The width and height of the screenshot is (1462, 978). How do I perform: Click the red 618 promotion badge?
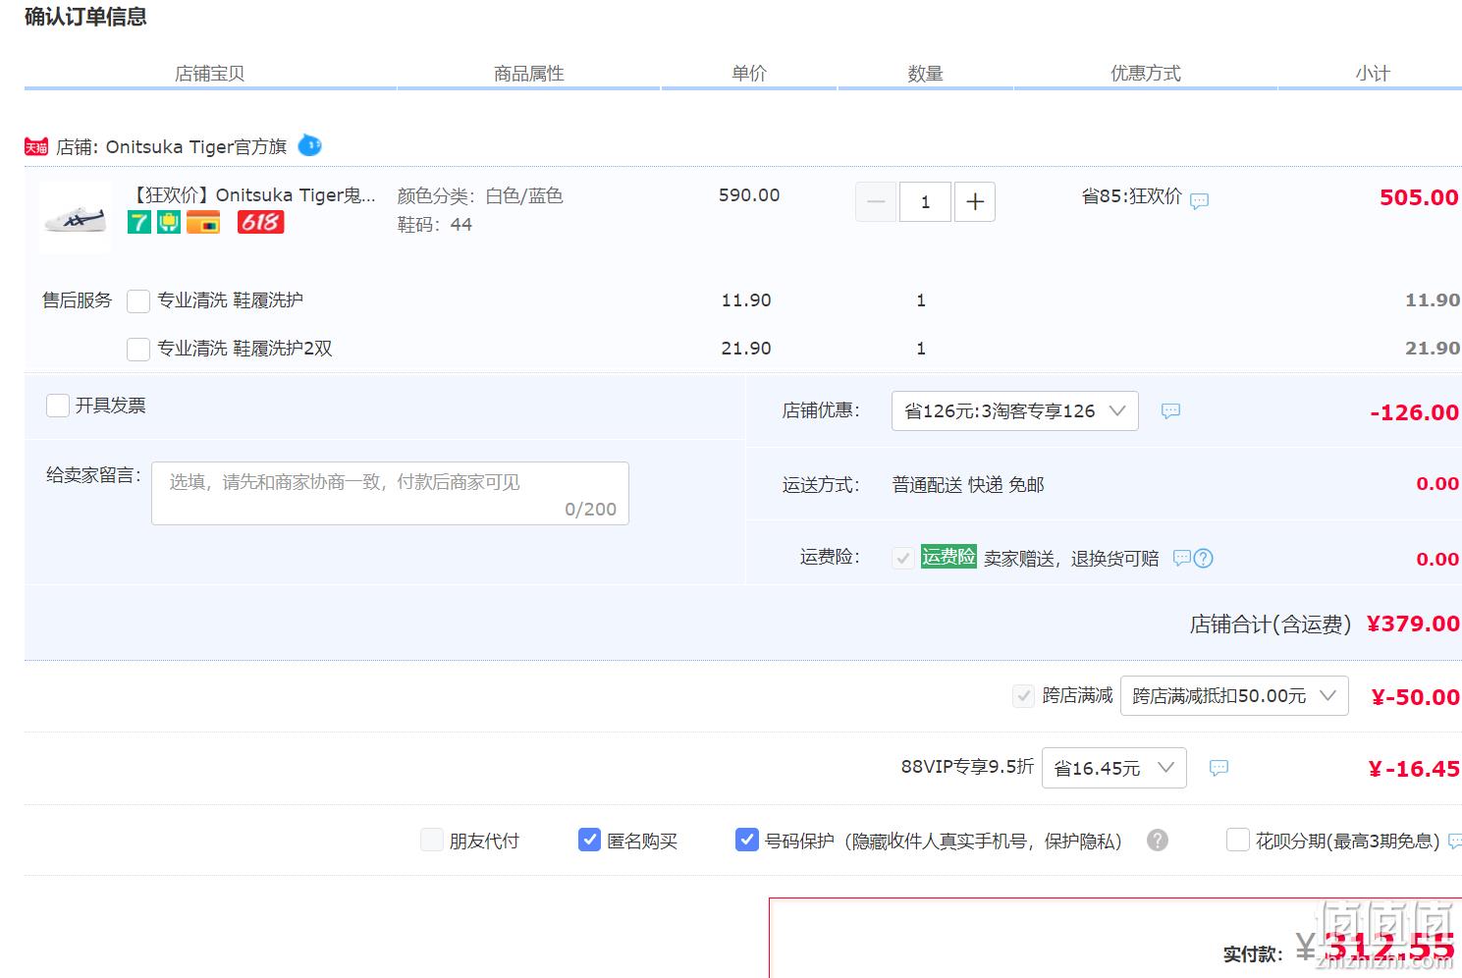[260, 222]
